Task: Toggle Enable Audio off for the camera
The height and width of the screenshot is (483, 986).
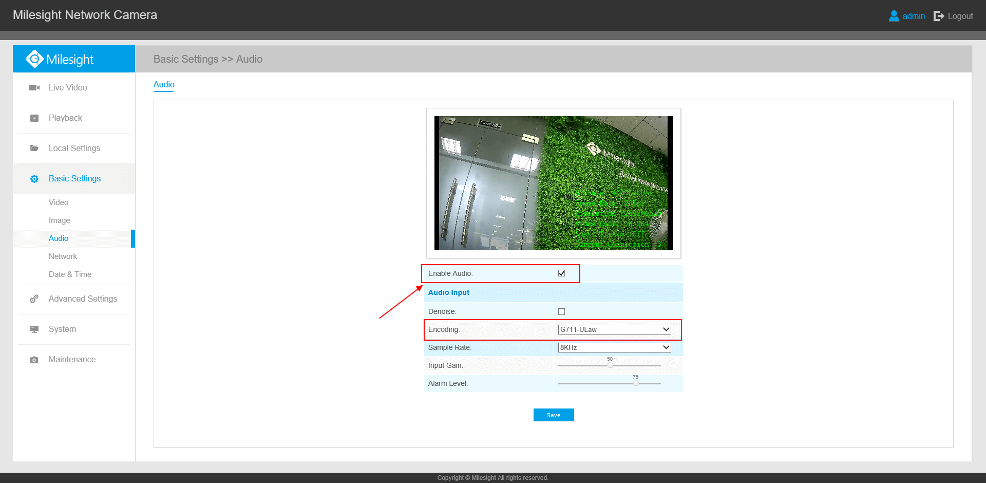Action: click(561, 273)
